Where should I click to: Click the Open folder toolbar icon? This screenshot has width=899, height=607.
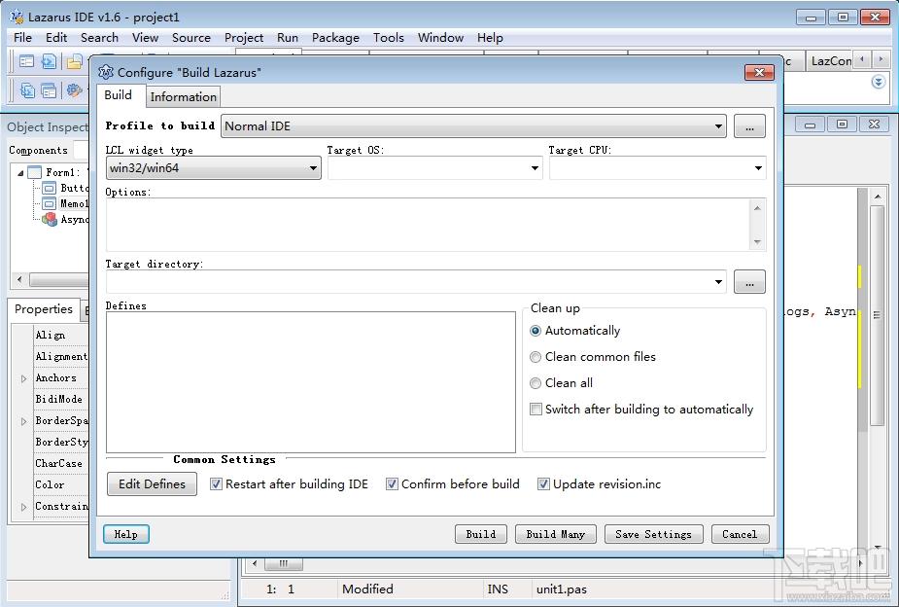coord(74,61)
